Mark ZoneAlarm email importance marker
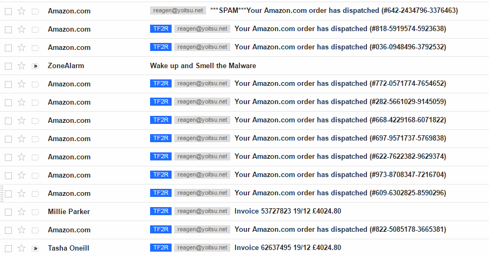This screenshot has width=489, height=257. click(x=36, y=66)
